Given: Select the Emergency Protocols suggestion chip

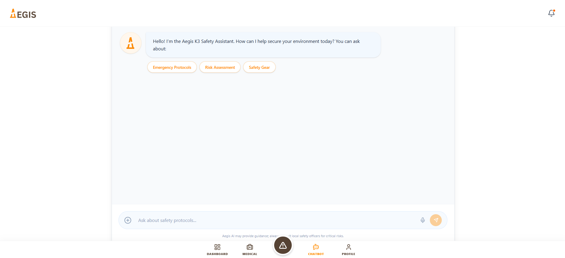Looking at the screenshot, I should 172,67.
